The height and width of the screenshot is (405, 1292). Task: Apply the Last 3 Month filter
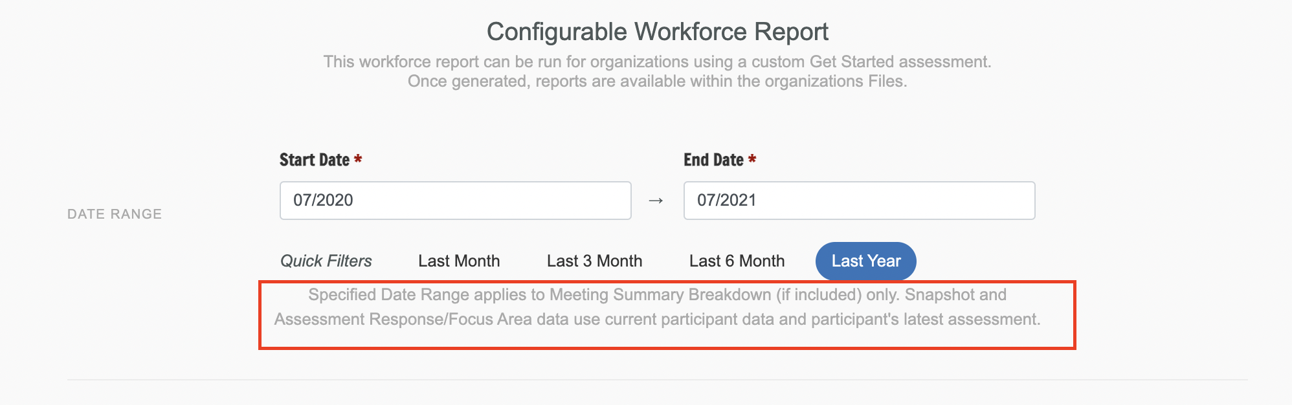(x=594, y=261)
